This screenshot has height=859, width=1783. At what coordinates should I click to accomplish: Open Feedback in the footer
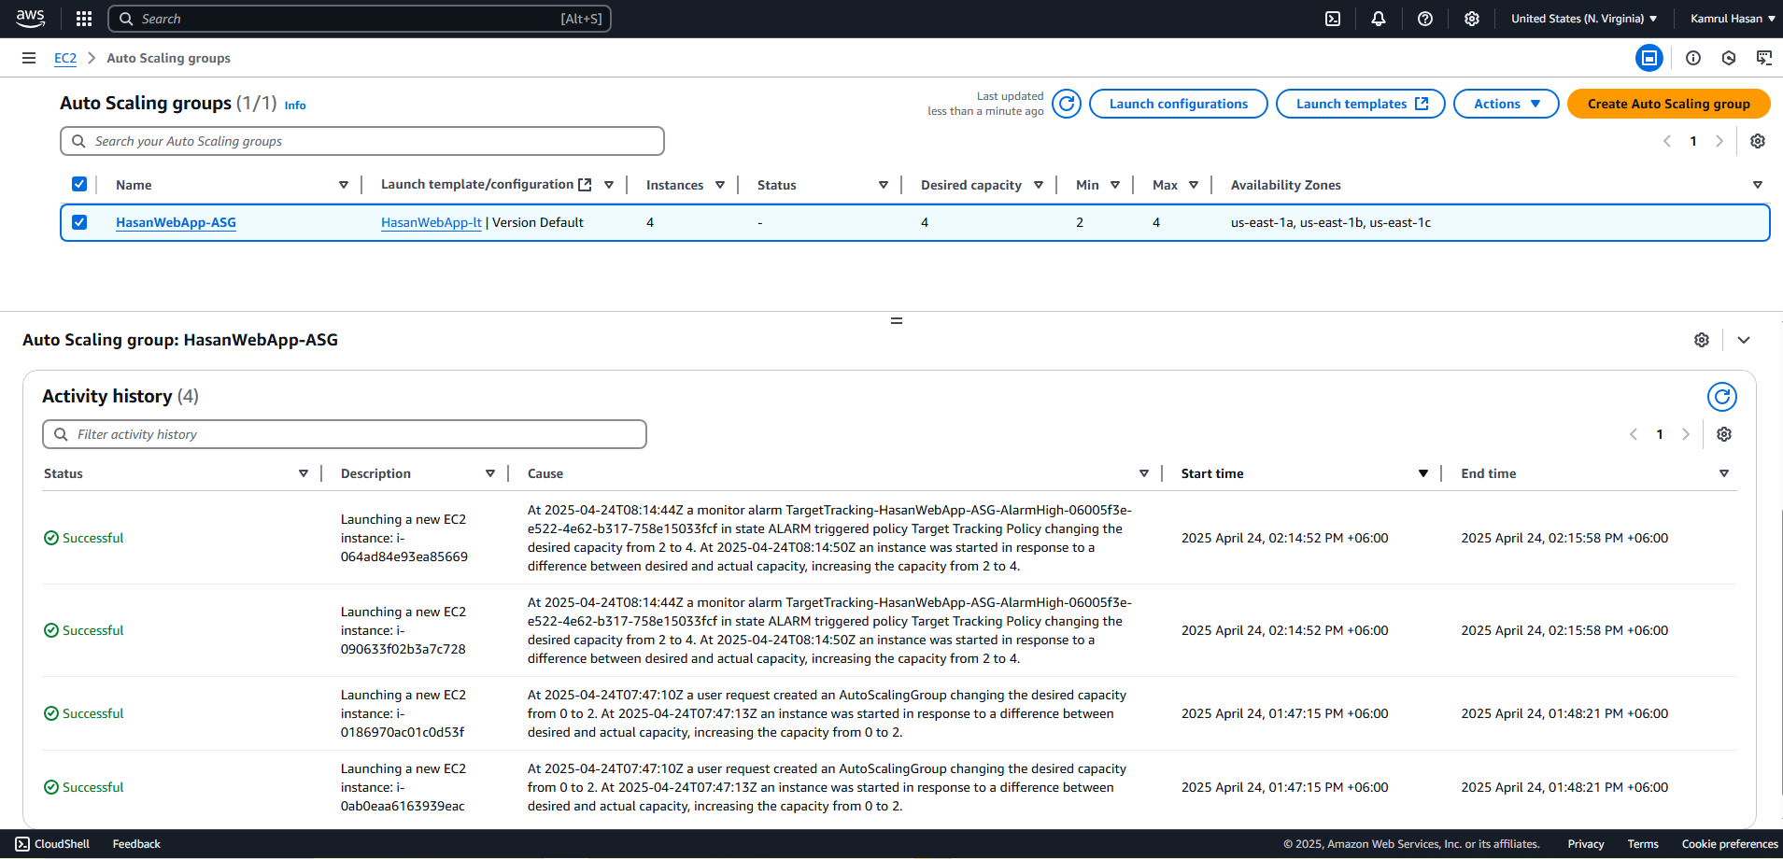(136, 844)
